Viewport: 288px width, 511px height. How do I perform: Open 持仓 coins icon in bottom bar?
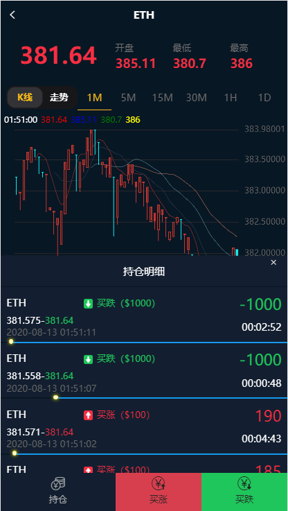tap(58, 484)
